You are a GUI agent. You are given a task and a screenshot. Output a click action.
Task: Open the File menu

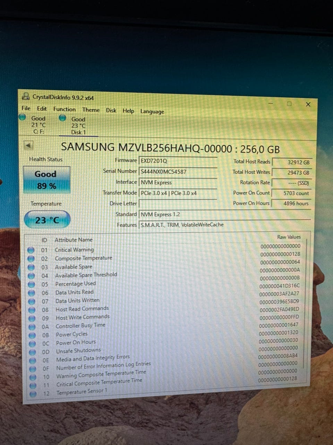point(26,108)
